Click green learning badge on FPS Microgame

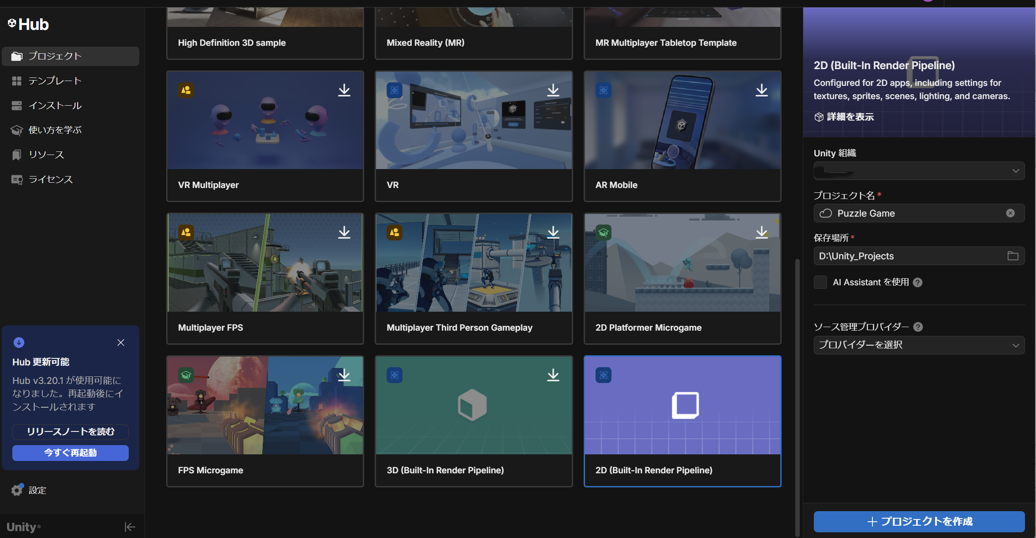186,375
